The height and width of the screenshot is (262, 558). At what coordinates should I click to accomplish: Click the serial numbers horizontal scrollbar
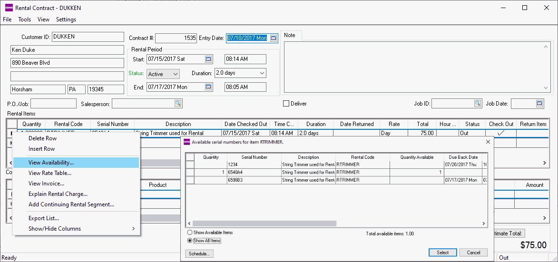[x=264, y=223]
